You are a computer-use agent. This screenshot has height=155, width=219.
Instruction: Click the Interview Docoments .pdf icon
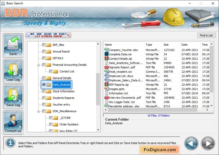pyautogui.click(x=106, y=98)
